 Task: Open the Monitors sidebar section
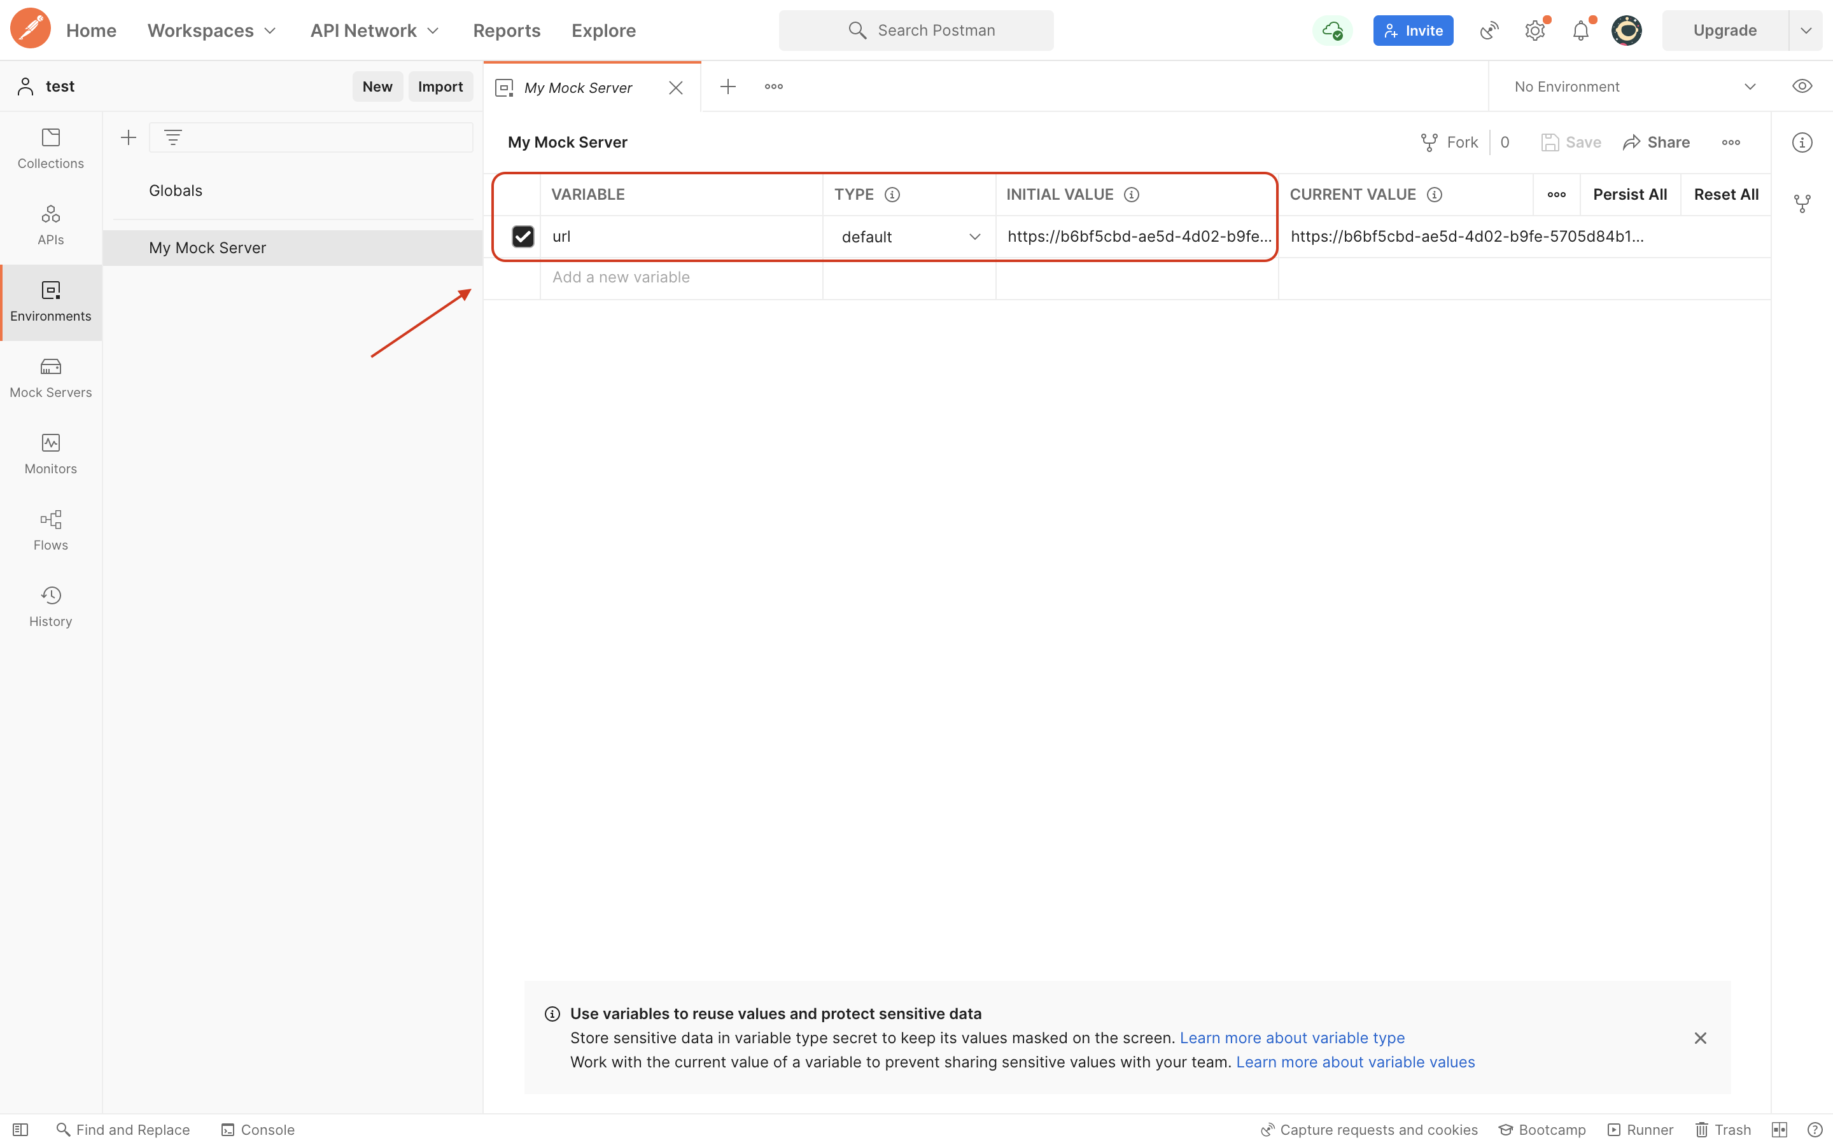click(x=51, y=454)
